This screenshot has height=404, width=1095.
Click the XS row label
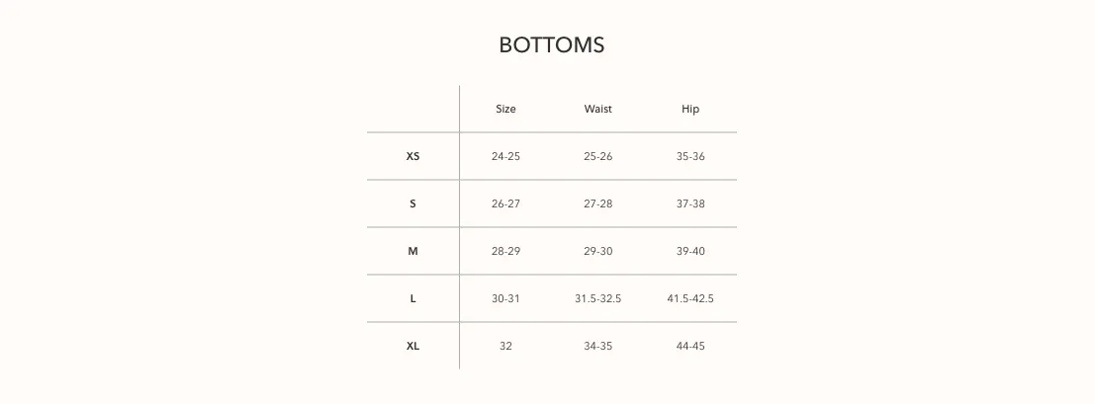412,156
